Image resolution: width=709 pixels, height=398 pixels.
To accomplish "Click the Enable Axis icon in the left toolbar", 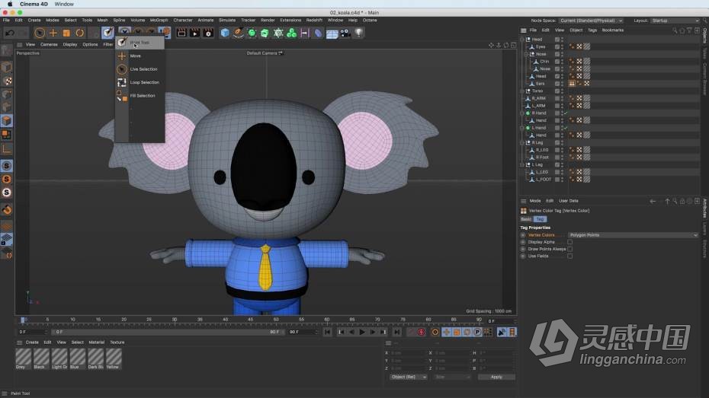I will coord(7,149).
